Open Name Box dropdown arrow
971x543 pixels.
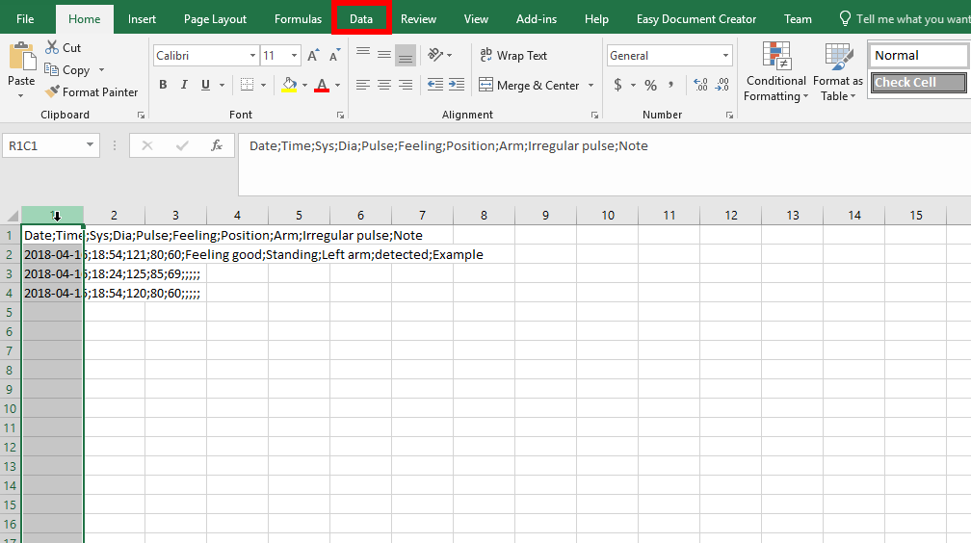click(90, 144)
